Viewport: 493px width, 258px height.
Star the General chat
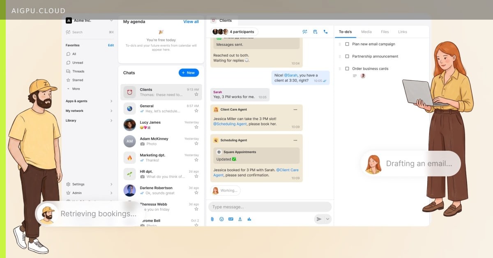click(x=196, y=111)
